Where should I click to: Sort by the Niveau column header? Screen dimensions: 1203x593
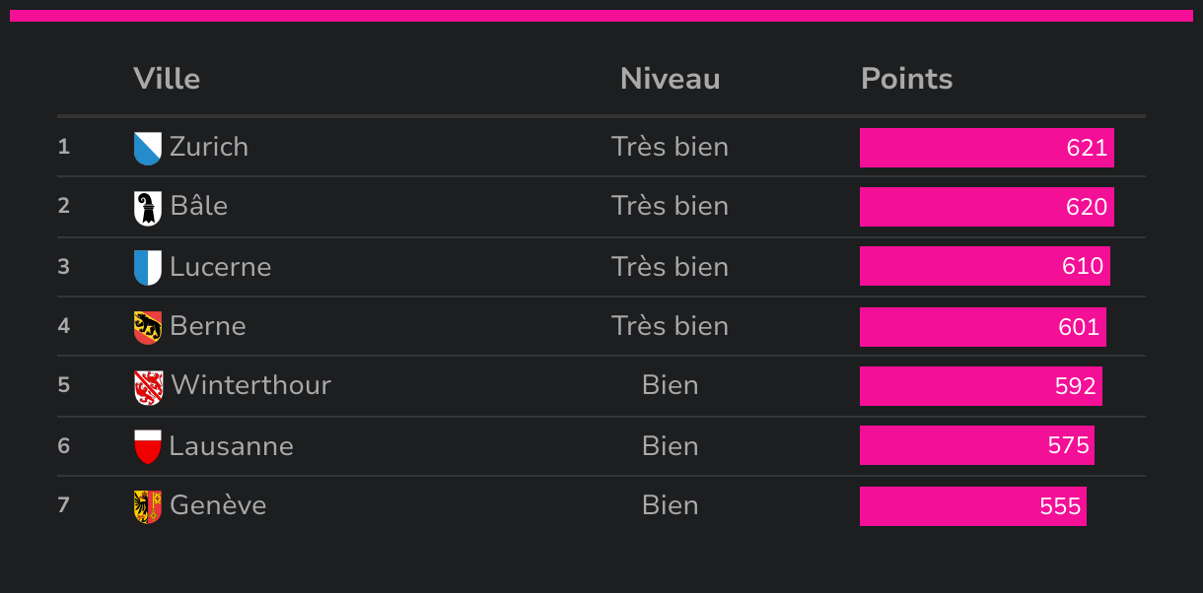tap(670, 79)
